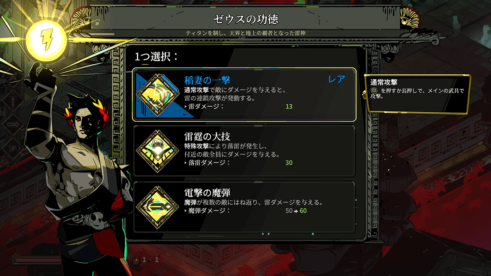Click the red death defiance counter icon

(x=137, y=259)
